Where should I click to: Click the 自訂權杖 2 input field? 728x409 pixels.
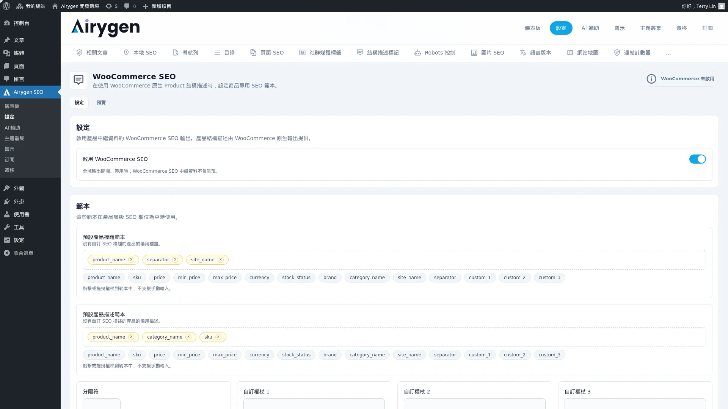coord(475,404)
